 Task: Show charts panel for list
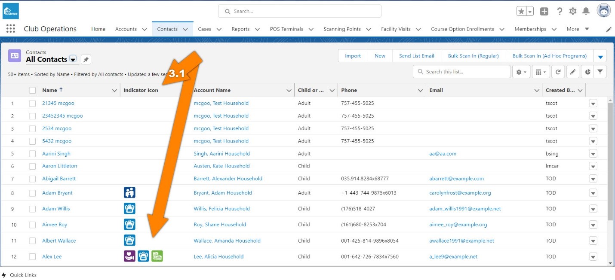click(x=587, y=72)
